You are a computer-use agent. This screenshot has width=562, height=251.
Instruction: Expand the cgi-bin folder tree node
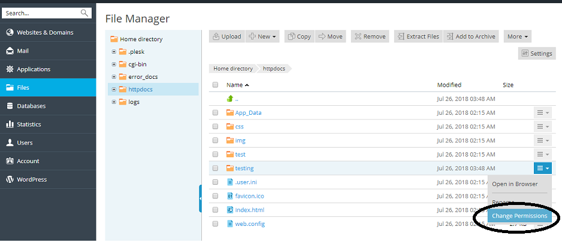[114, 64]
